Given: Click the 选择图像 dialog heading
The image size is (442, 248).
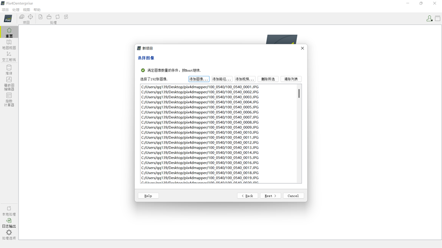Looking at the screenshot, I should tap(146, 58).
